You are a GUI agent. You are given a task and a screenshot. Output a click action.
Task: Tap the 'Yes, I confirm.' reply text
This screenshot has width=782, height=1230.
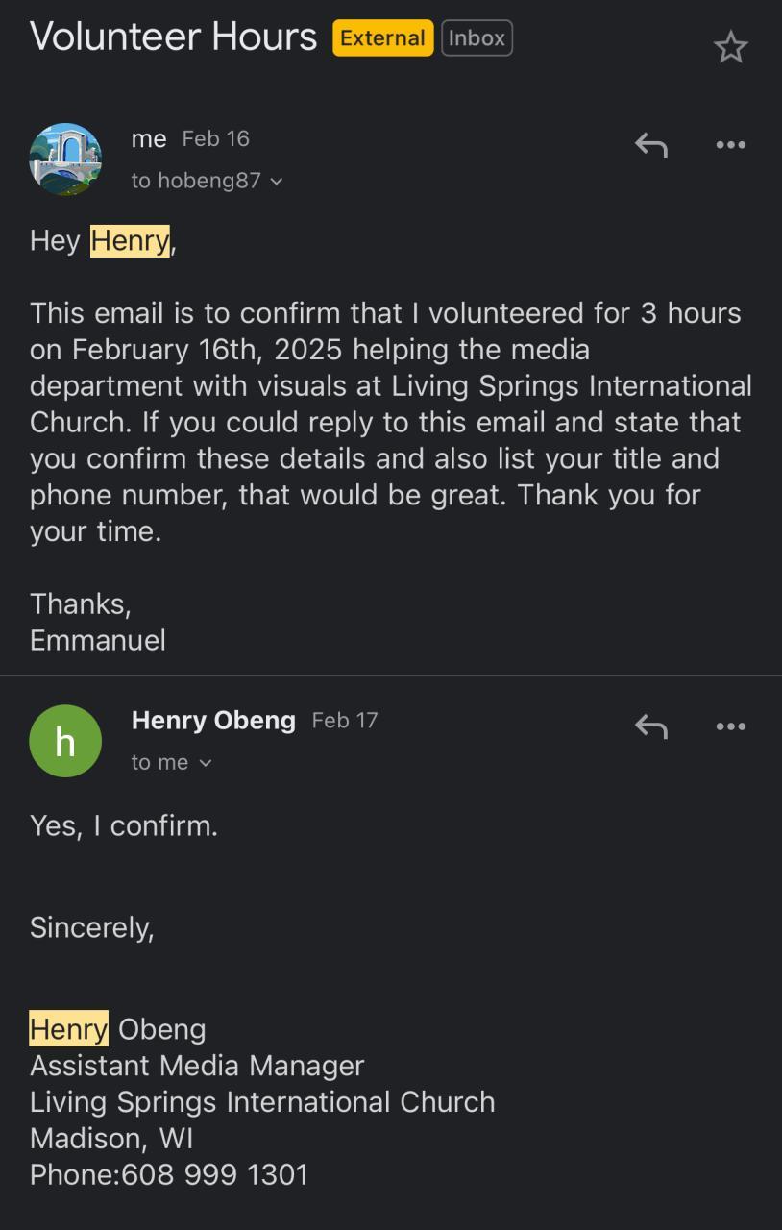click(x=124, y=825)
